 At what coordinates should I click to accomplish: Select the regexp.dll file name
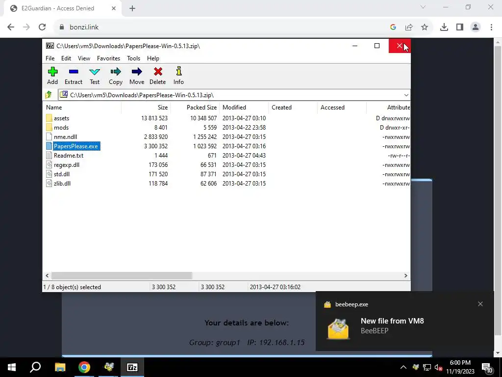point(67,165)
